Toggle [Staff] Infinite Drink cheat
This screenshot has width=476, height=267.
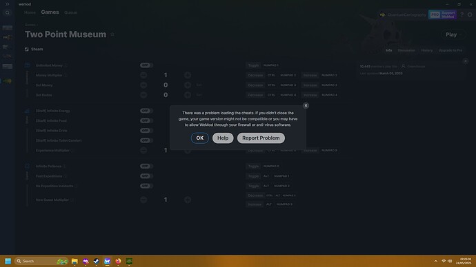pos(146,131)
